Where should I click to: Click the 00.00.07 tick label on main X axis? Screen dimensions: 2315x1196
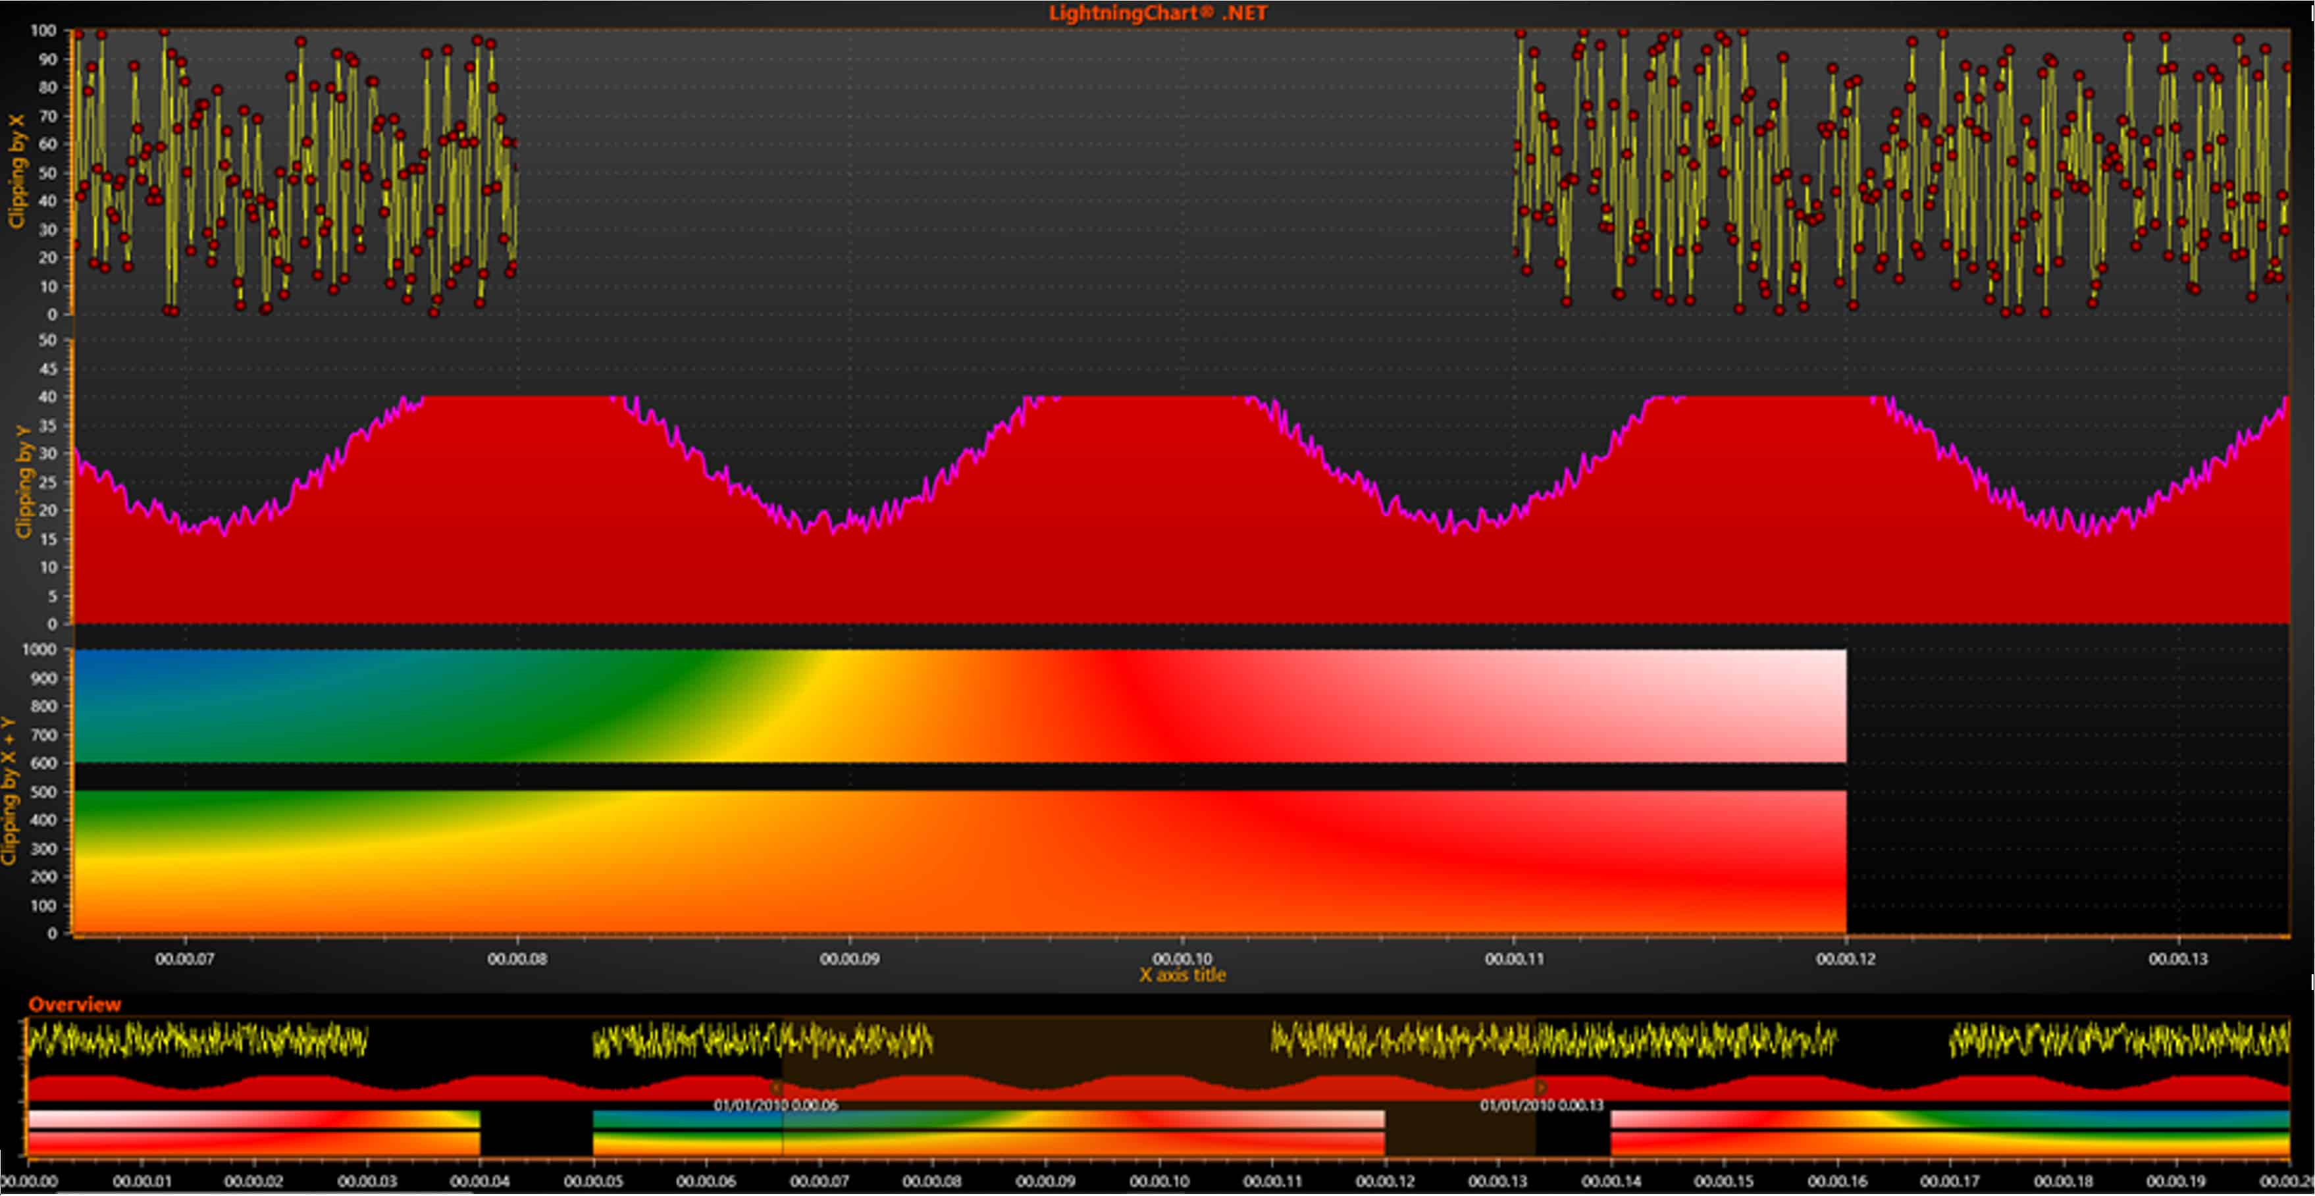tap(185, 959)
